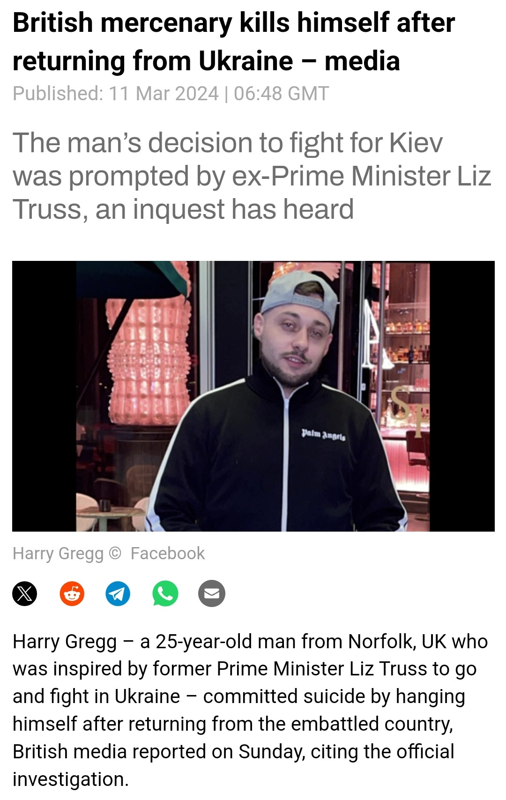Click the Harry Gregg caption name
This screenshot has width=506, height=800.
(x=58, y=554)
